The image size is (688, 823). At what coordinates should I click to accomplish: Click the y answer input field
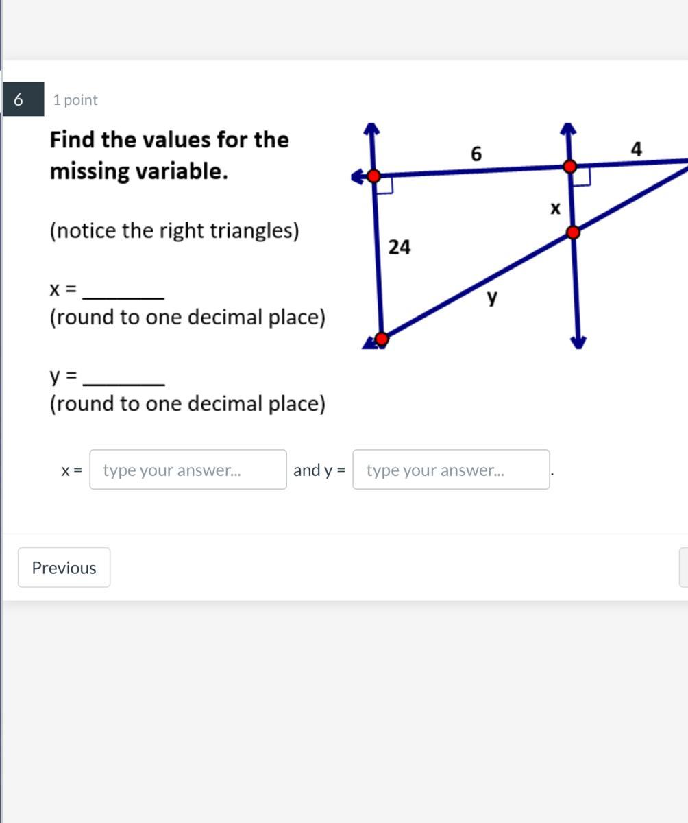[451, 470]
